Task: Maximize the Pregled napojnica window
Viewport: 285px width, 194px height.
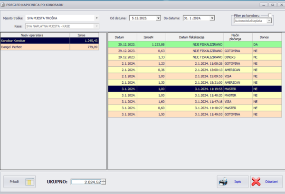Action: (x=273, y=5)
